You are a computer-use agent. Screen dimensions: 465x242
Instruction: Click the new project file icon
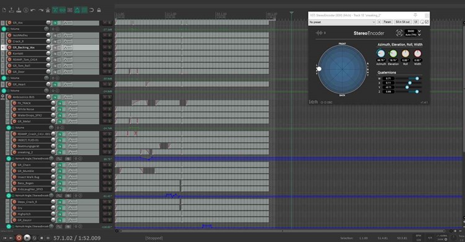pyautogui.click(x=4, y=10)
